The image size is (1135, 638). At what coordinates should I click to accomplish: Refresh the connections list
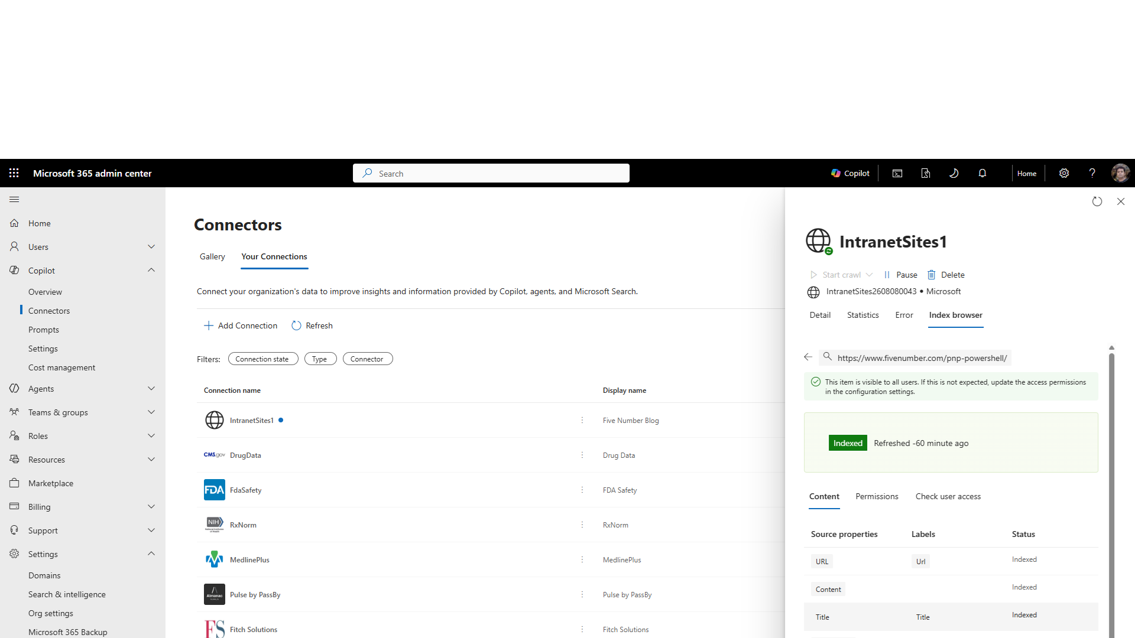tap(312, 325)
